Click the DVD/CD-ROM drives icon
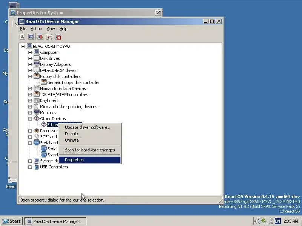Image resolution: width=302 pixels, height=226 pixels. tap(36, 70)
